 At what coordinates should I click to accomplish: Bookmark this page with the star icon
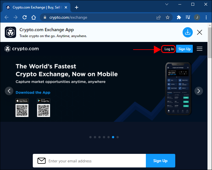tap(168, 17)
